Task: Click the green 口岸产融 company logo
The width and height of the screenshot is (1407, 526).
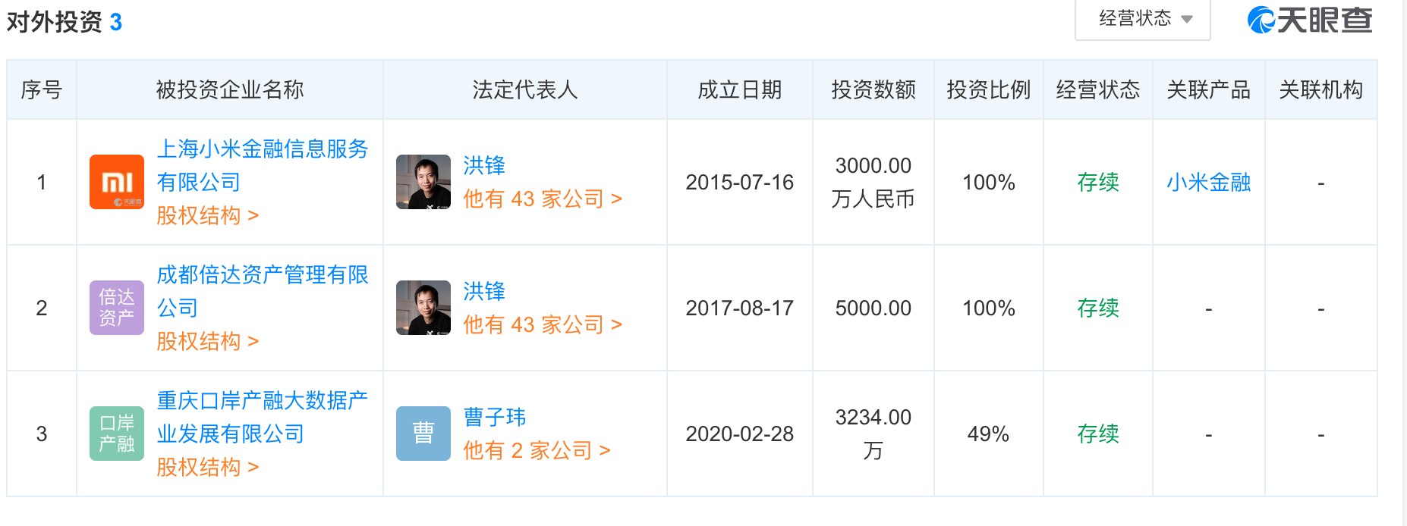Action: (117, 434)
